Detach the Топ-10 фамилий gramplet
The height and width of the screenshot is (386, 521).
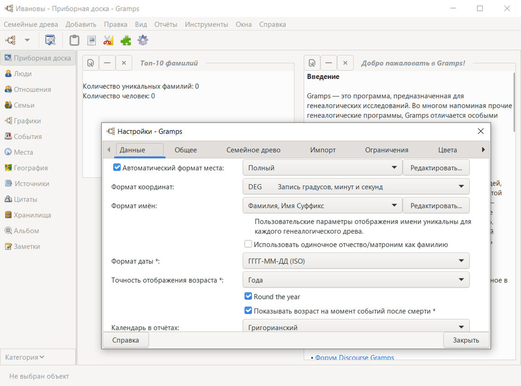click(90, 63)
